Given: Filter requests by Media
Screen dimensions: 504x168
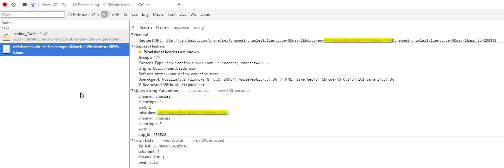Looking at the screenshot, I should 158,14.
